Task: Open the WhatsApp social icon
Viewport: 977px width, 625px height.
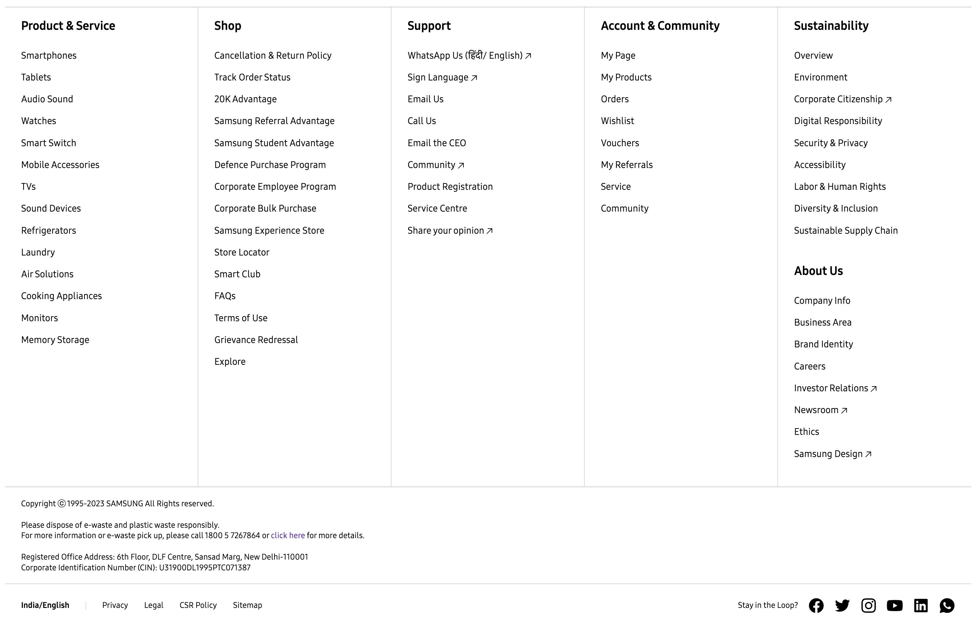Action: [x=946, y=606]
